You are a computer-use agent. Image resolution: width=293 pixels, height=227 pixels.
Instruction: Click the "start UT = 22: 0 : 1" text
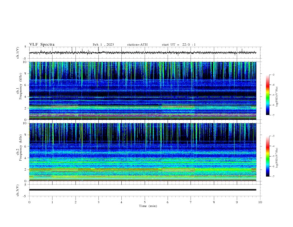click(179, 45)
